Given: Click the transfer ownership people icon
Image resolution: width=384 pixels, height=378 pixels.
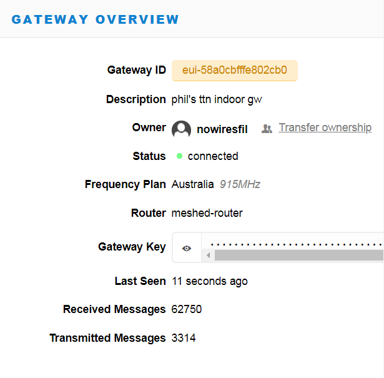Looking at the screenshot, I should pos(267,129).
